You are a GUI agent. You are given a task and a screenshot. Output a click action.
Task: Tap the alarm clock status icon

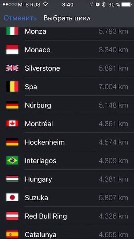click(98, 5)
